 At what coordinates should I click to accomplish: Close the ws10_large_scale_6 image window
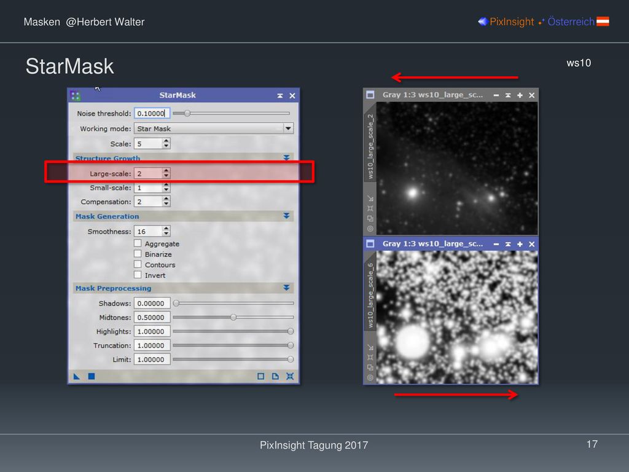531,244
